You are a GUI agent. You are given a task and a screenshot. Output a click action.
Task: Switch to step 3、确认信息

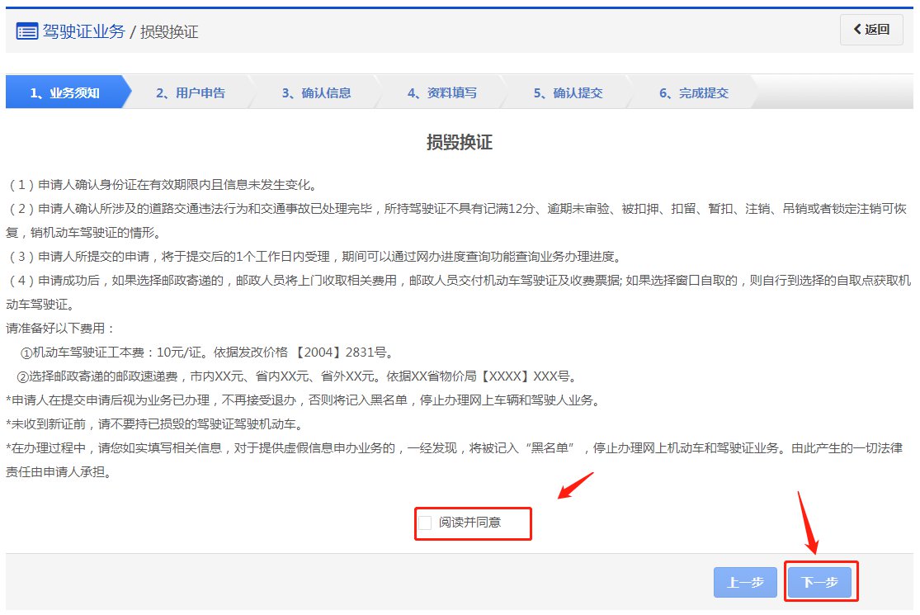[316, 92]
